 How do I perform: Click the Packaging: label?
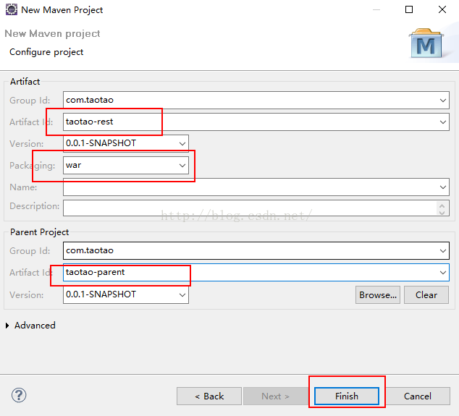click(x=32, y=166)
